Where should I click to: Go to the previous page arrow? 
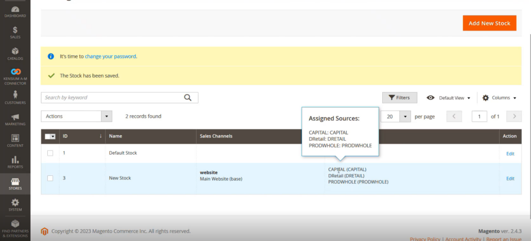click(454, 116)
